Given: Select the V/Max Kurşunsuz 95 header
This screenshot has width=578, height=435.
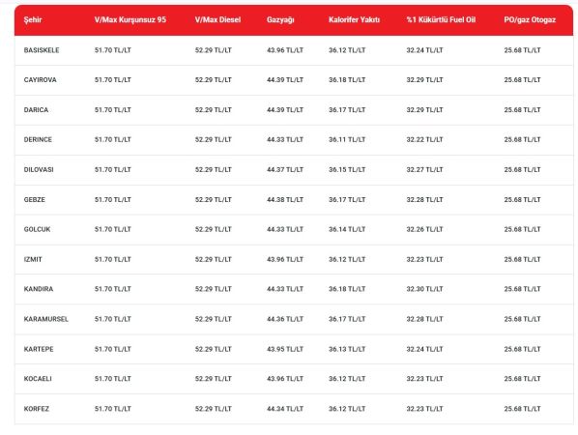Looking at the screenshot, I should pyautogui.click(x=130, y=20).
